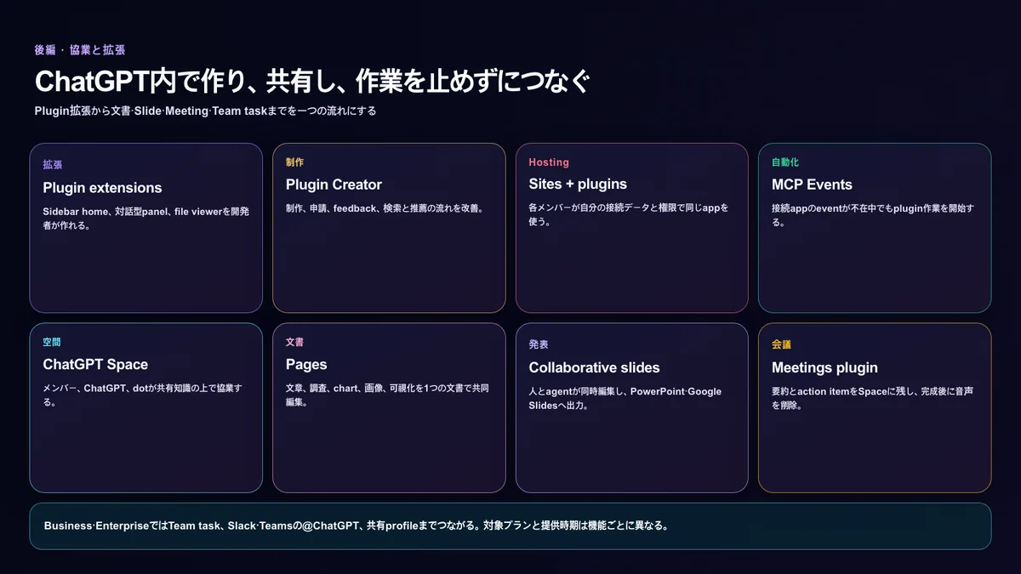This screenshot has width=1021, height=574.
Task: Click the description starting '文章、調査、chart、画像'
Action: (387, 395)
